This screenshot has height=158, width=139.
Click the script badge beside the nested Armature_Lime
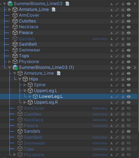tap(59, 73)
